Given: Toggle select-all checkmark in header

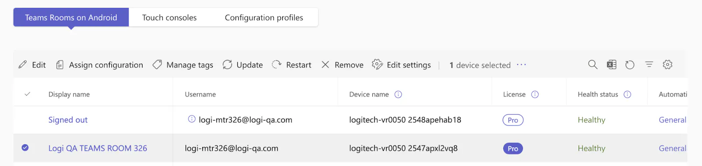Looking at the screenshot, I should 27,94.
